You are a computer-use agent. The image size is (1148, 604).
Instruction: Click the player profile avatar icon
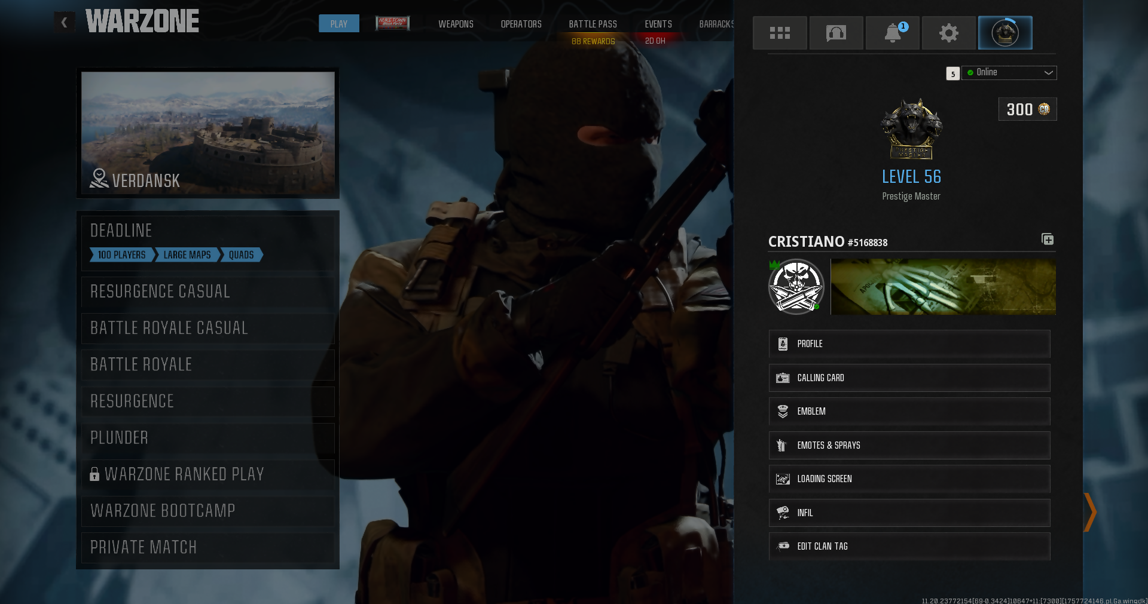(1004, 33)
